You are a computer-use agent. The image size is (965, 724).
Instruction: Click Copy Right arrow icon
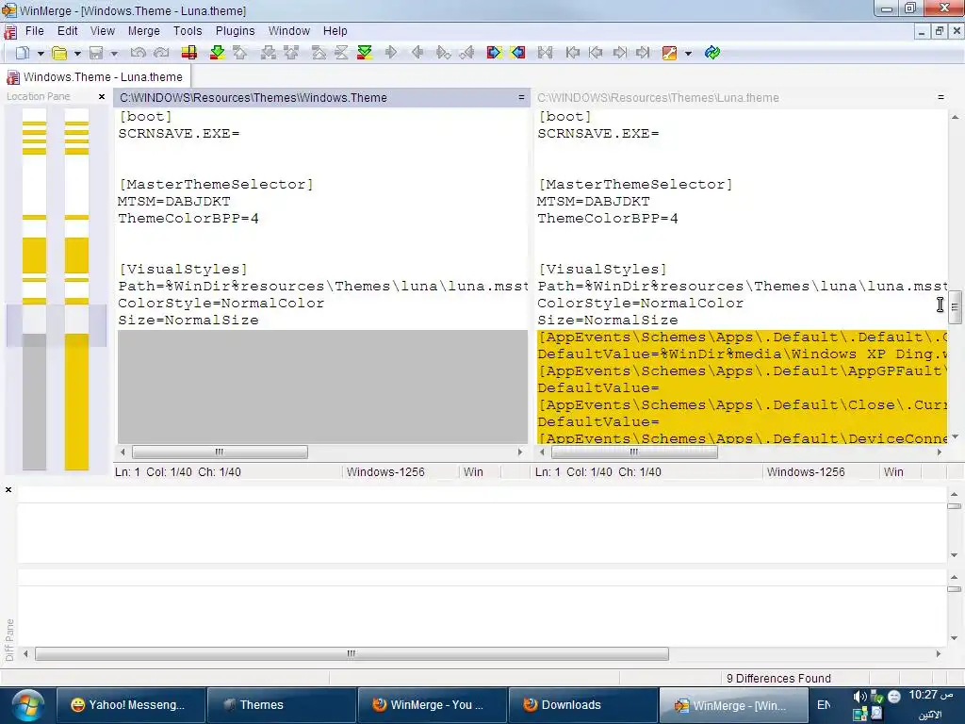(391, 53)
